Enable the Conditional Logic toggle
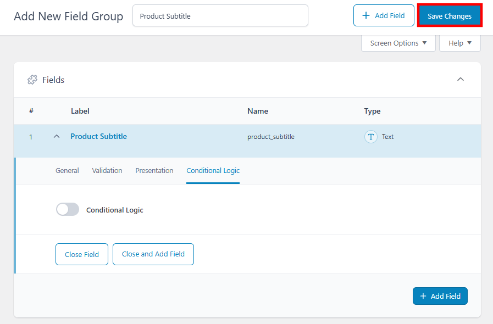This screenshot has height=324, width=493. [x=67, y=209]
